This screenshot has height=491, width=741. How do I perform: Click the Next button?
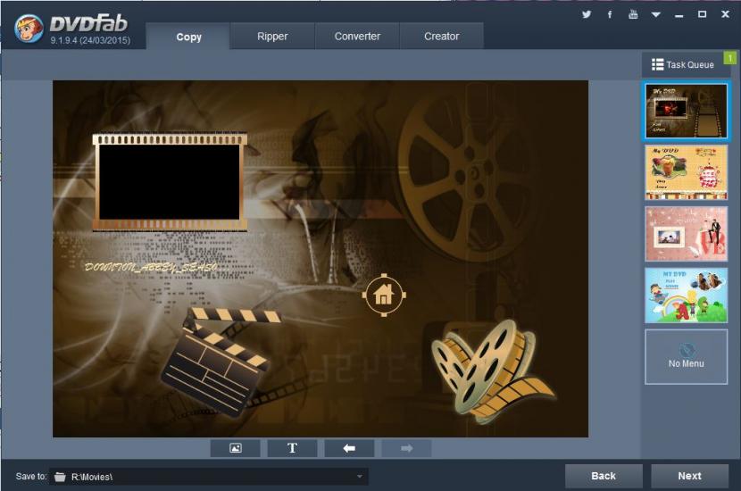click(689, 476)
